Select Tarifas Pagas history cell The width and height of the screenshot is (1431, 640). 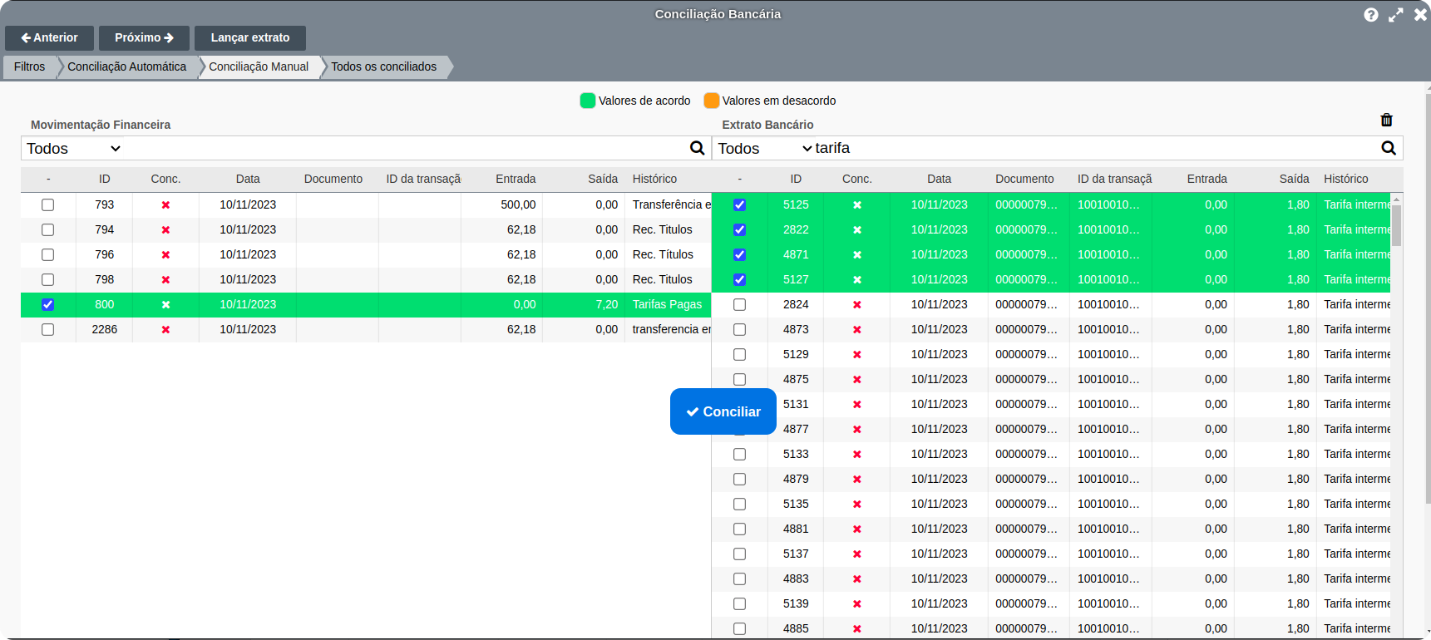coord(667,304)
